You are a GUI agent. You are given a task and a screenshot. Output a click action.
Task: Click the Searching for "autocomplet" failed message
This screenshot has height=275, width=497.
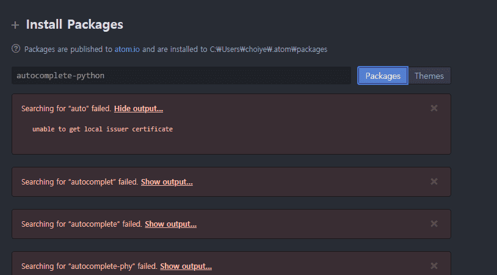coord(79,182)
